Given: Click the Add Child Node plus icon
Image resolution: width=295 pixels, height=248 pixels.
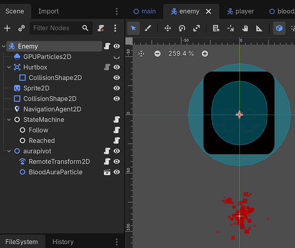Looking at the screenshot, I should coord(7,28).
